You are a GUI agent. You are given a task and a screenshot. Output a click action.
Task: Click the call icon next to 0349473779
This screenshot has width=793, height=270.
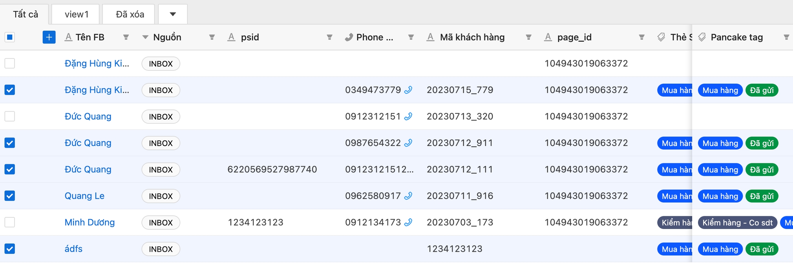[x=408, y=90]
